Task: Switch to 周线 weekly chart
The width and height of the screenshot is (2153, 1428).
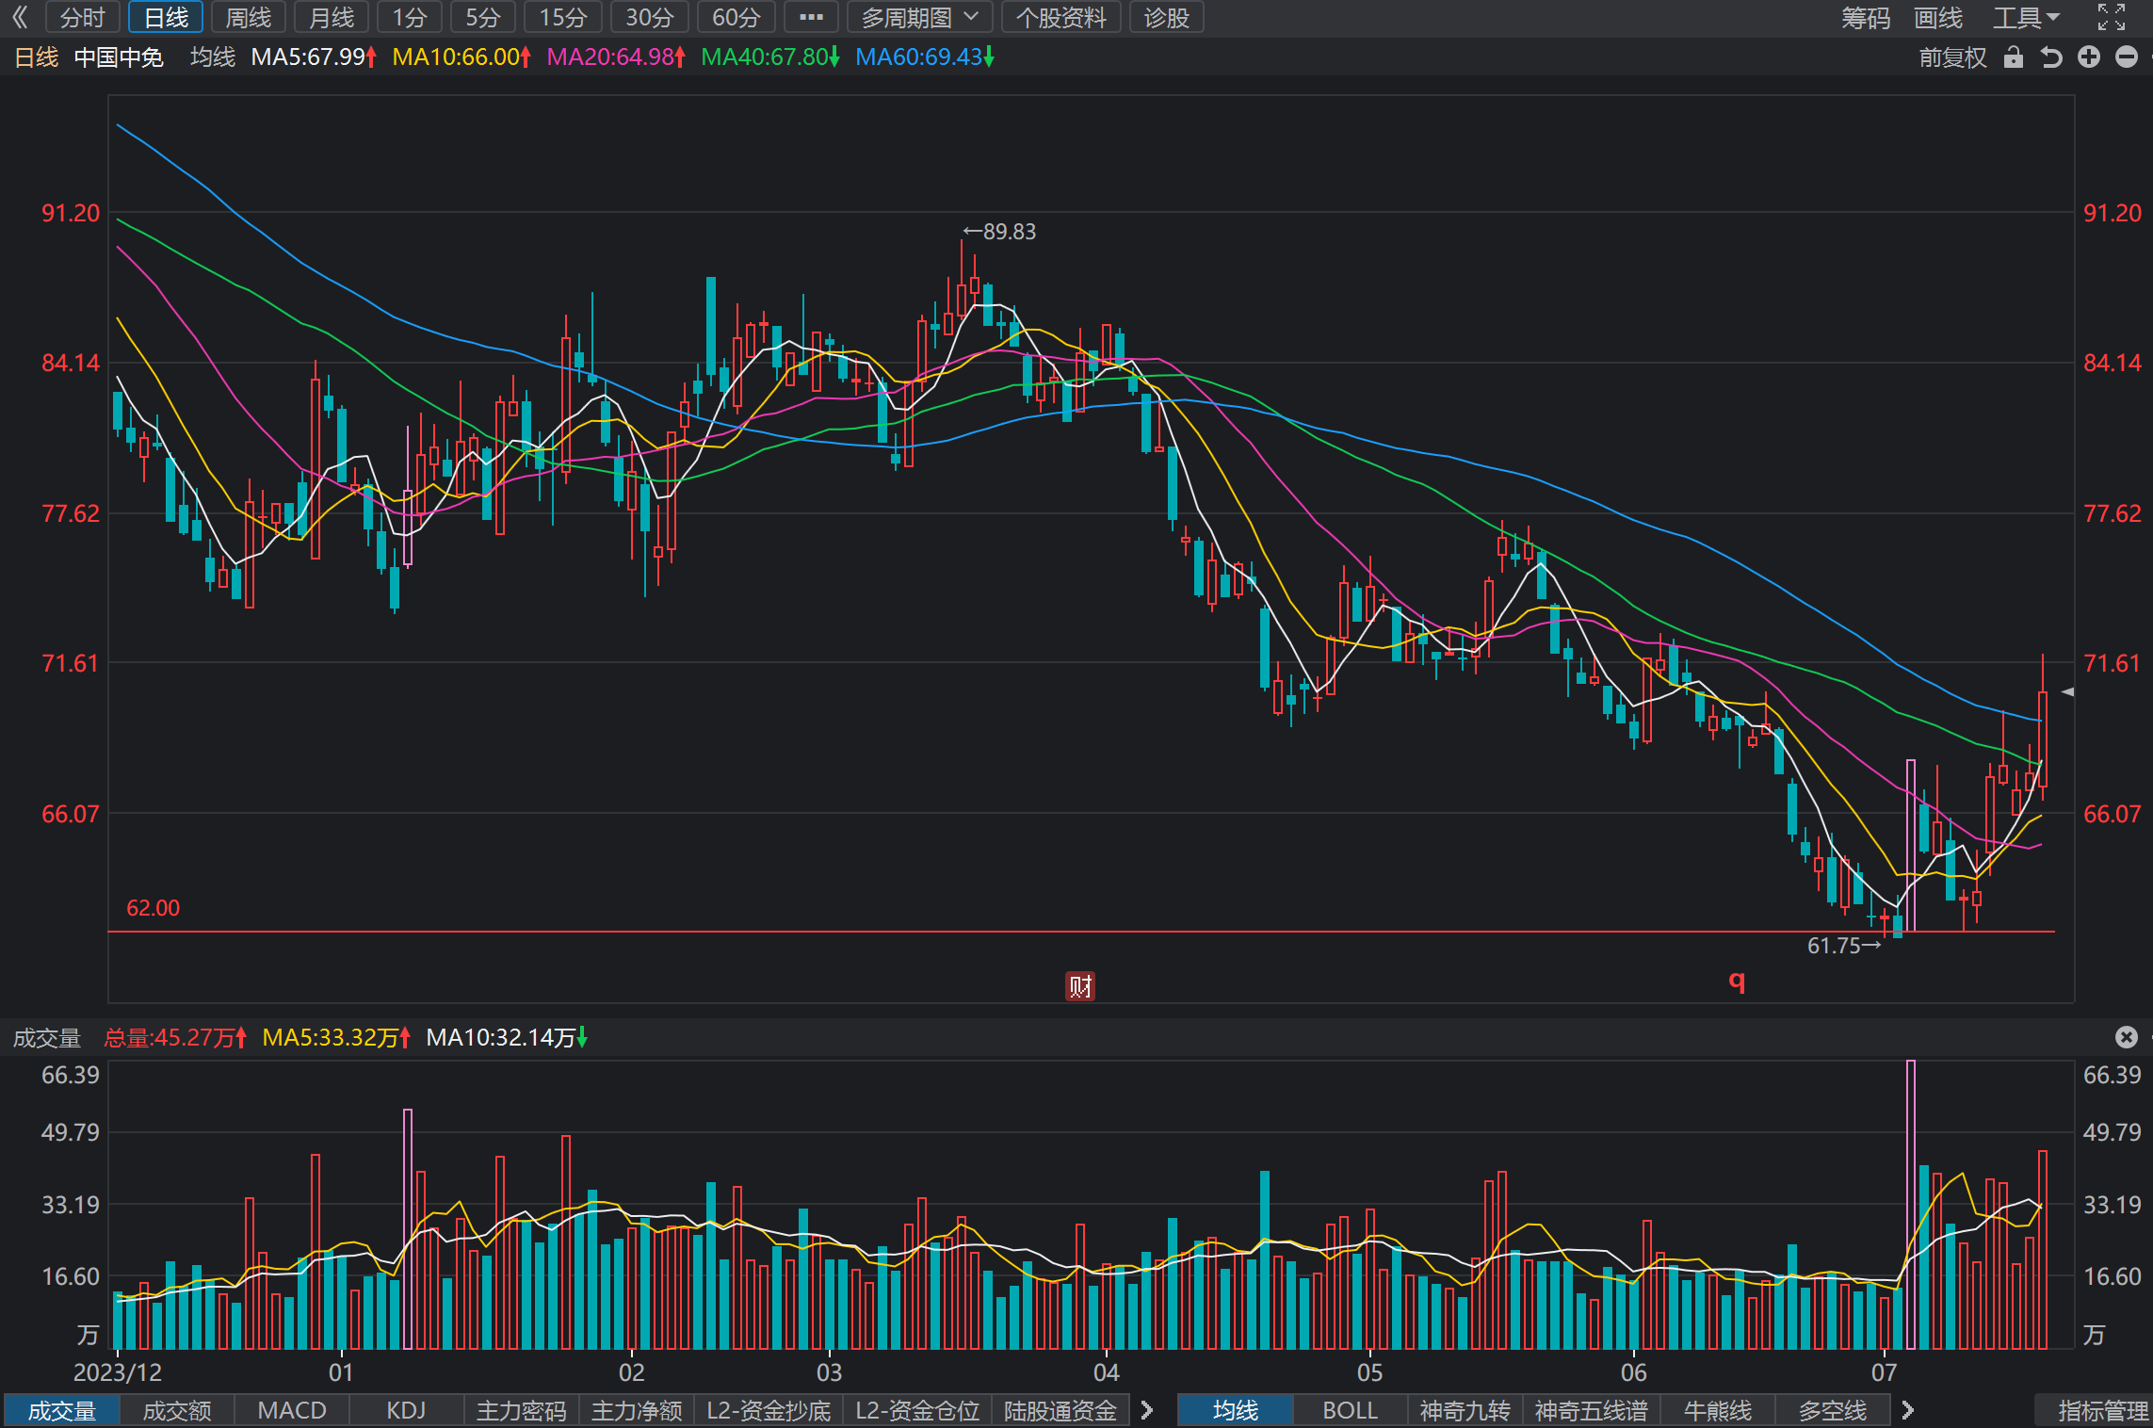Action: 249,17
